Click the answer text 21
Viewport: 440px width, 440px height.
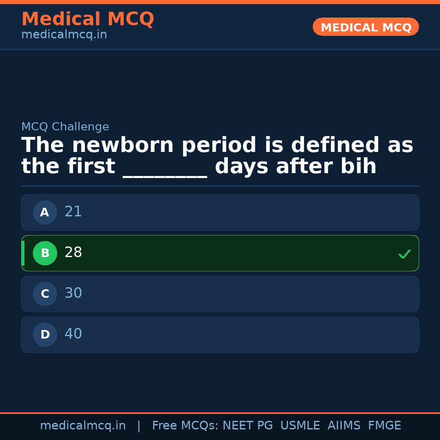click(x=73, y=212)
